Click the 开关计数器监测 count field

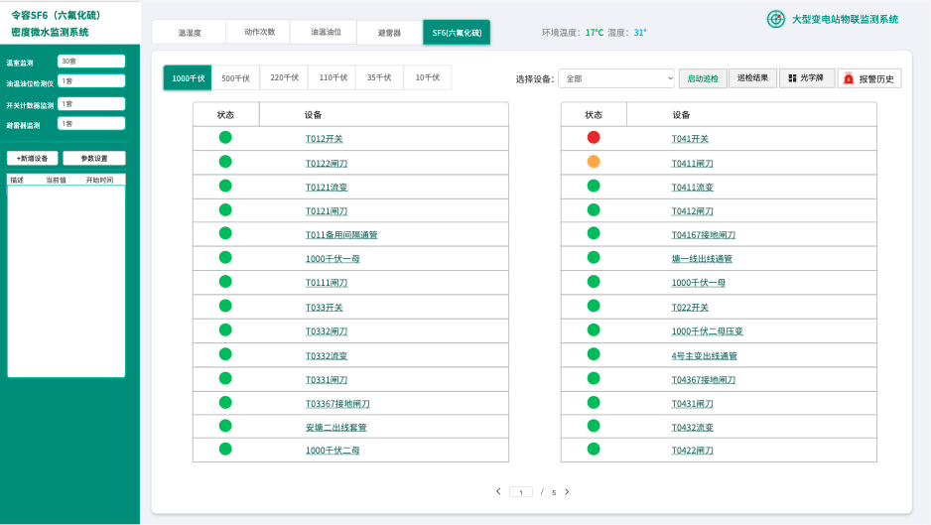tap(91, 104)
